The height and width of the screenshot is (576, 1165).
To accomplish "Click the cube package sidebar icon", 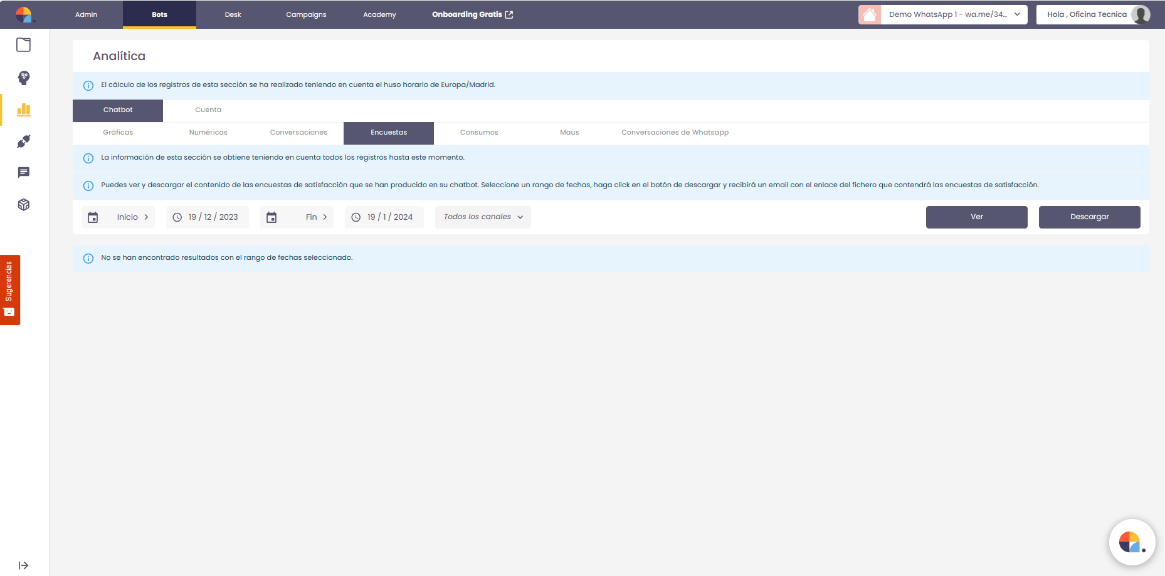I will [x=24, y=205].
